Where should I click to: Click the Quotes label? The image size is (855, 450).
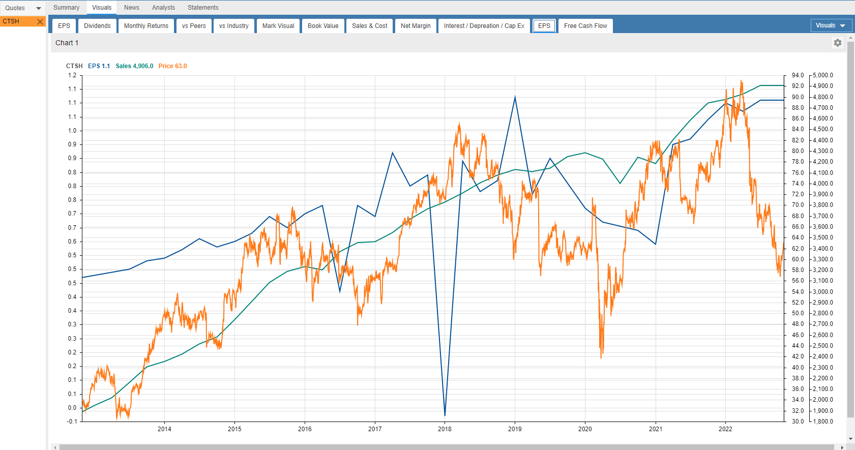[x=15, y=8]
